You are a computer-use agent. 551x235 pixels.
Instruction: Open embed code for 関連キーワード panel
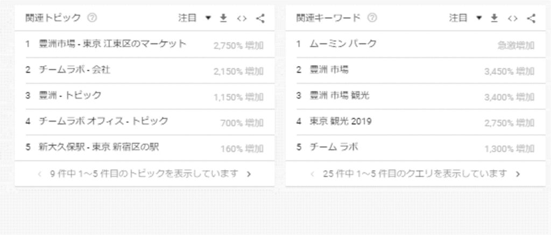513,18
